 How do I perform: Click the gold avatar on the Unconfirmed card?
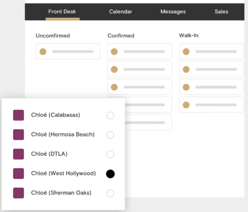pos(43,52)
